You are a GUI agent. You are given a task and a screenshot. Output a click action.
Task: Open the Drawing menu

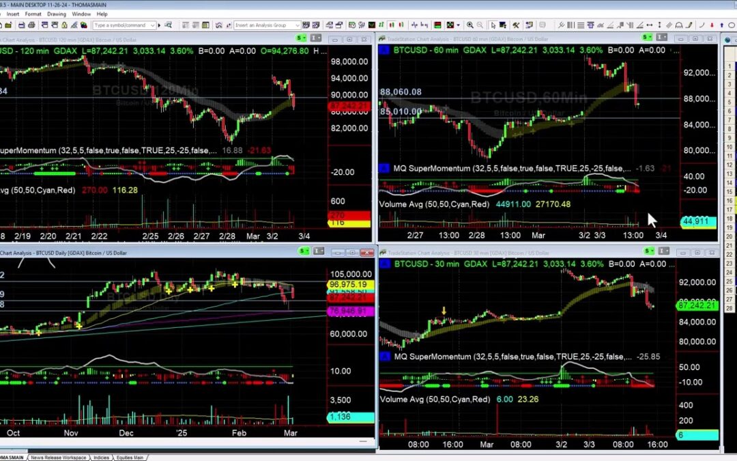(57, 14)
